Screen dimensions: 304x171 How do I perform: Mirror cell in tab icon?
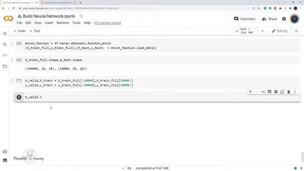(x=282, y=92)
